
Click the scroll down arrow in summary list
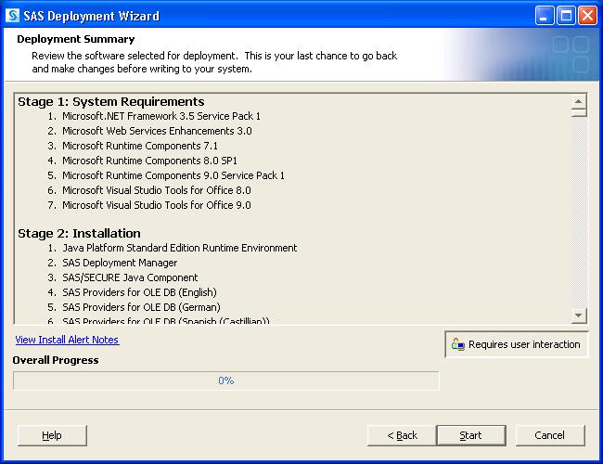point(579,316)
